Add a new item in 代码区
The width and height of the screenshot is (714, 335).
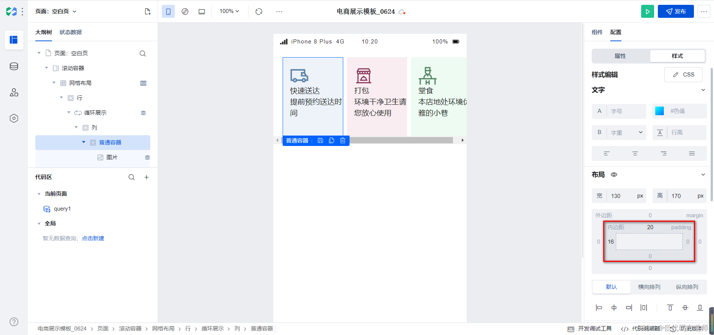tap(147, 177)
